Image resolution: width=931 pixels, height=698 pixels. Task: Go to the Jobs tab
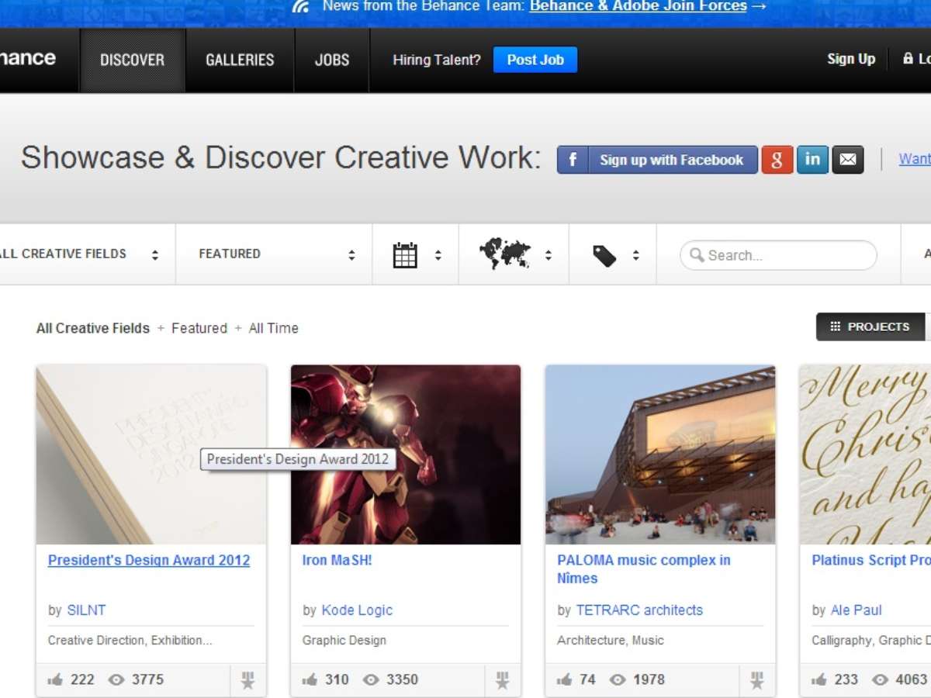click(x=332, y=60)
